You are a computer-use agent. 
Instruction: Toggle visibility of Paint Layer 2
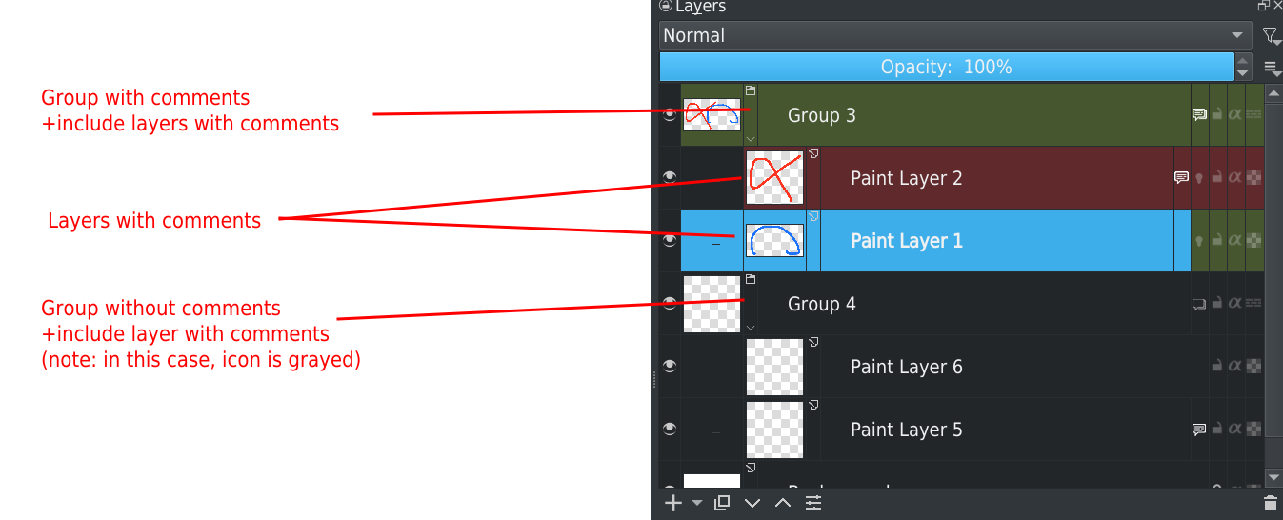tap(670, 178)
